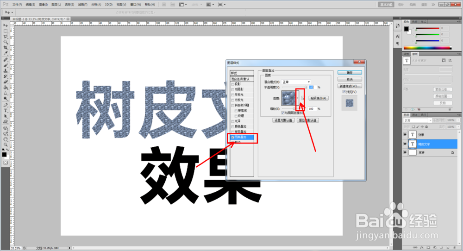Open the layer fill dropdown arrow
The width and height of the screenshot is (463, 251).
[x=458, y=127]
